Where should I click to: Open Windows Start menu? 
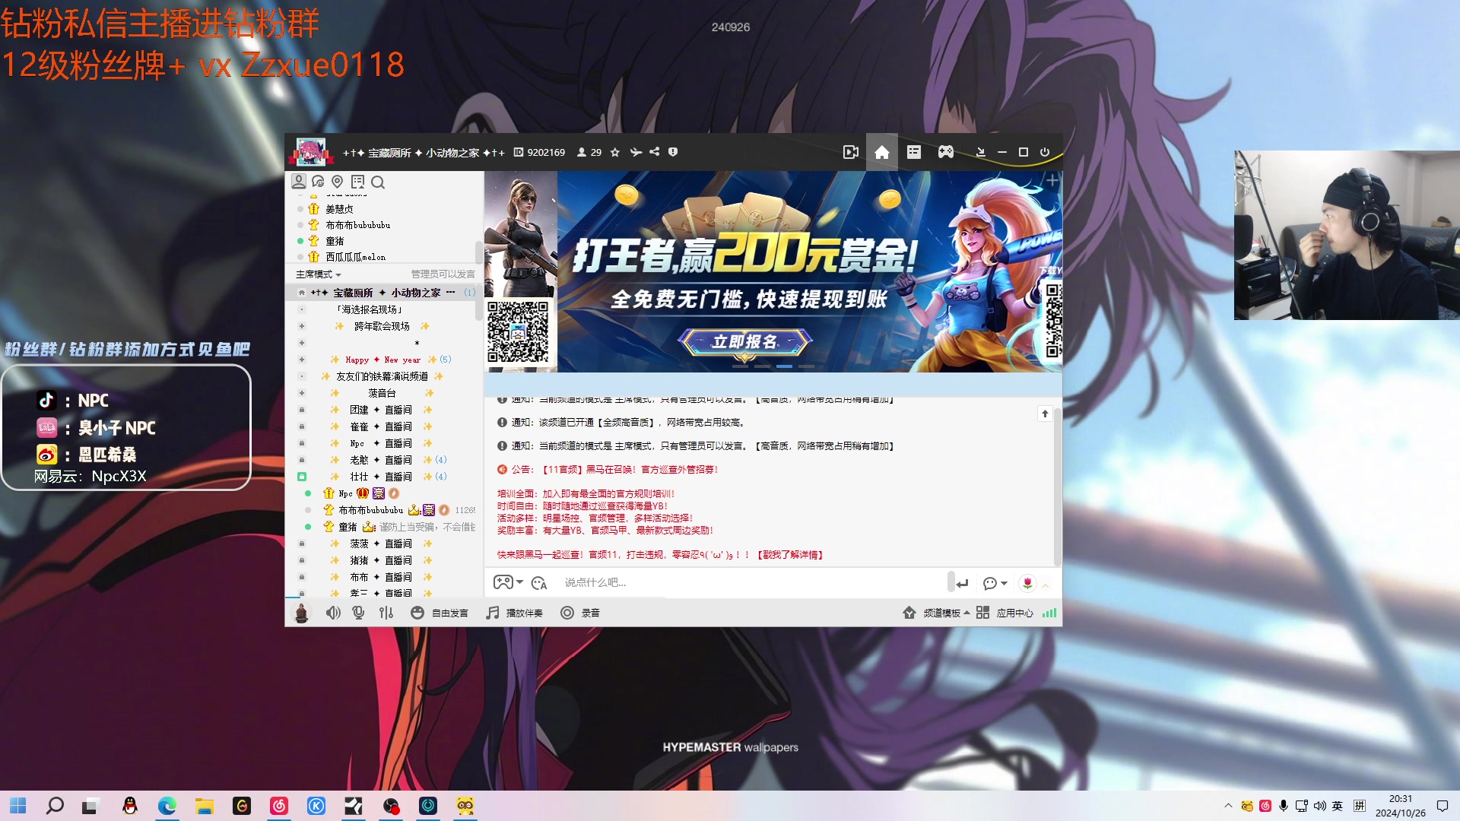[x=18, y=806]
